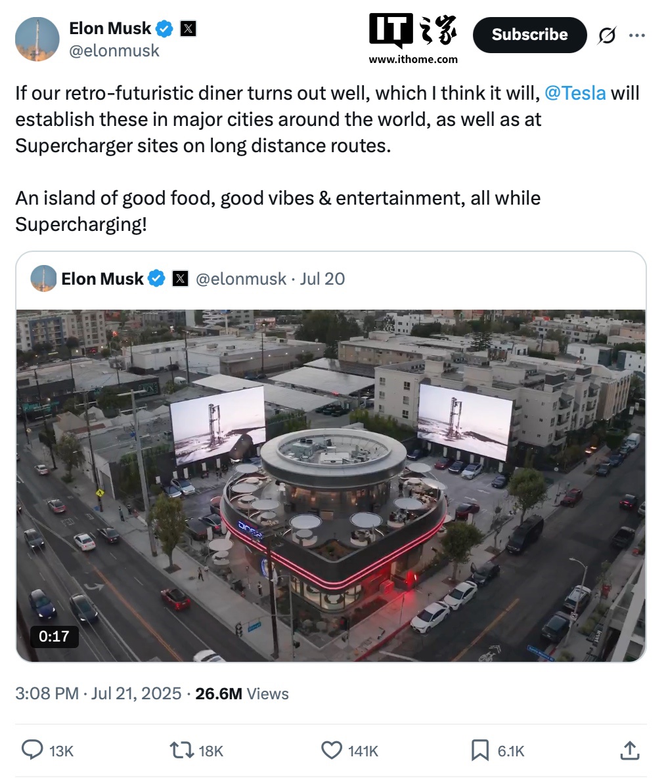
Task: Click the share upload icon
Action: click(629, 750)
